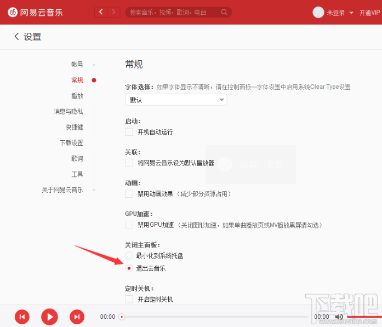Viewport: 382px width, 327px height.
Task: Open 关于网易云音乐 section
Action: pyautogui.click(x=62, y=190)
